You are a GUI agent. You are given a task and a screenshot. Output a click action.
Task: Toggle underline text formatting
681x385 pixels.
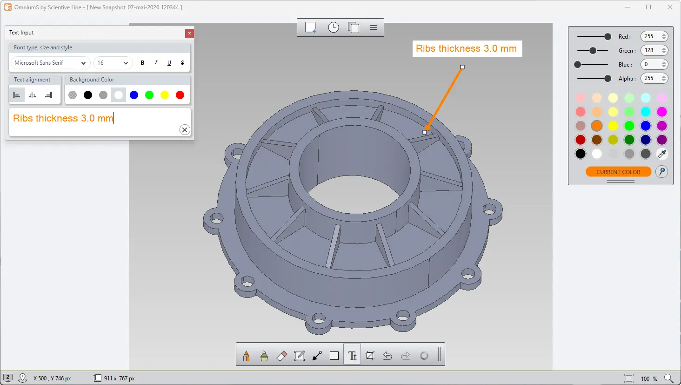coord(169,63)
